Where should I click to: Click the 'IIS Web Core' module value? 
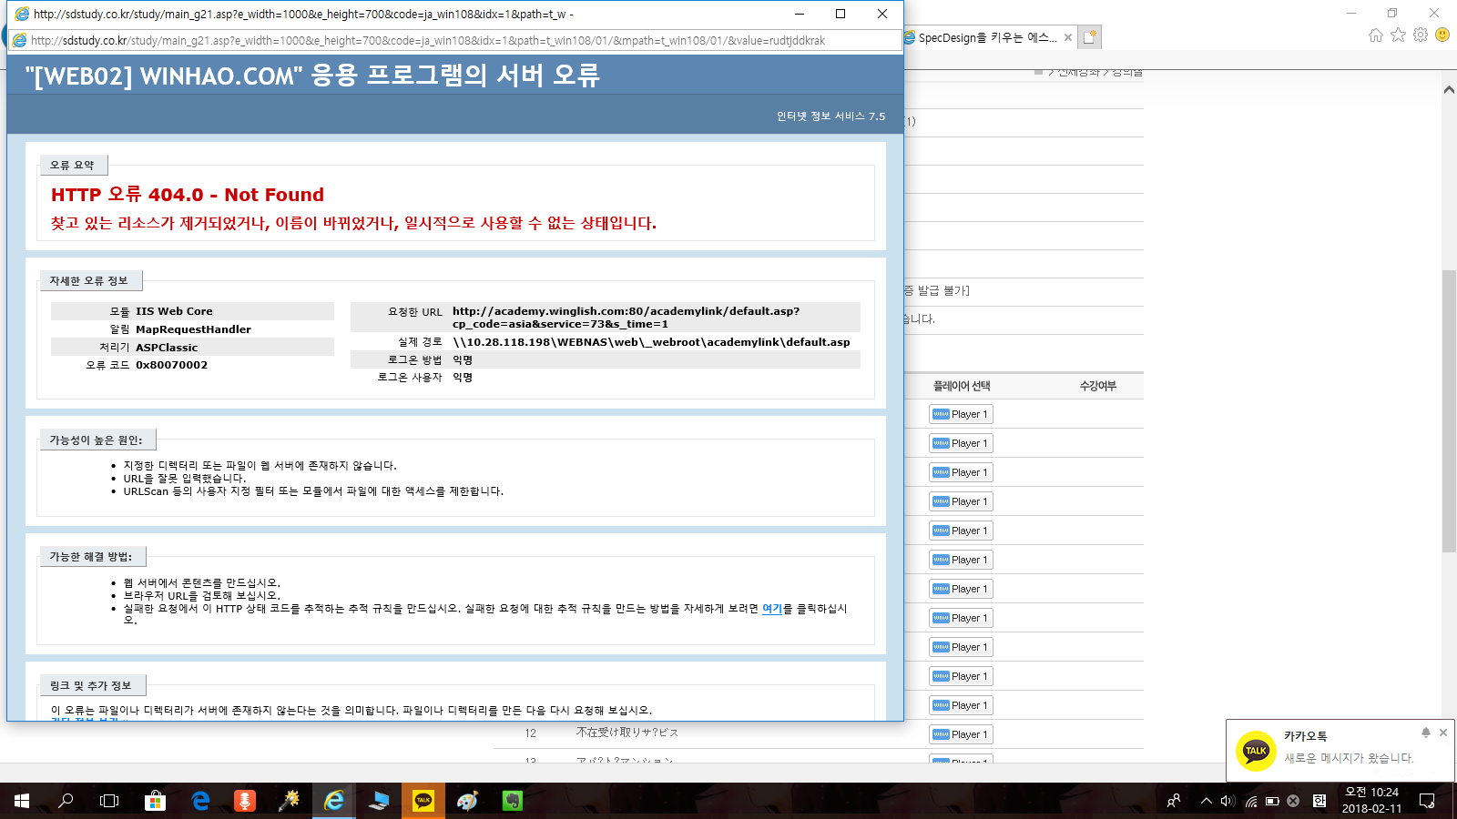[x=174, y=311]
